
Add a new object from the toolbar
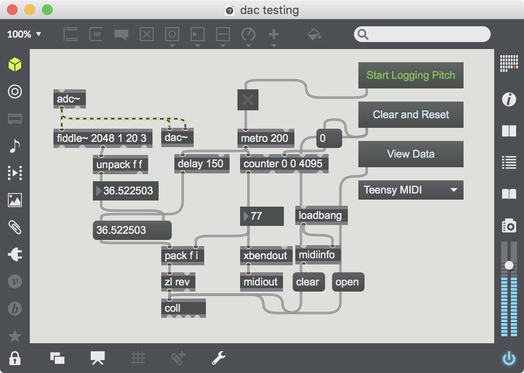pos(273,34)
